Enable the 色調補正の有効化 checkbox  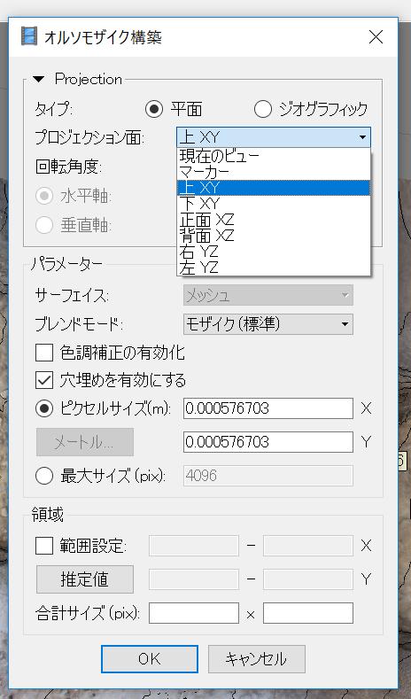44,353
